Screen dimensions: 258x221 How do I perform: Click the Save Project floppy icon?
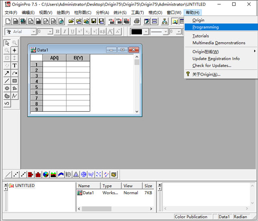94,21
